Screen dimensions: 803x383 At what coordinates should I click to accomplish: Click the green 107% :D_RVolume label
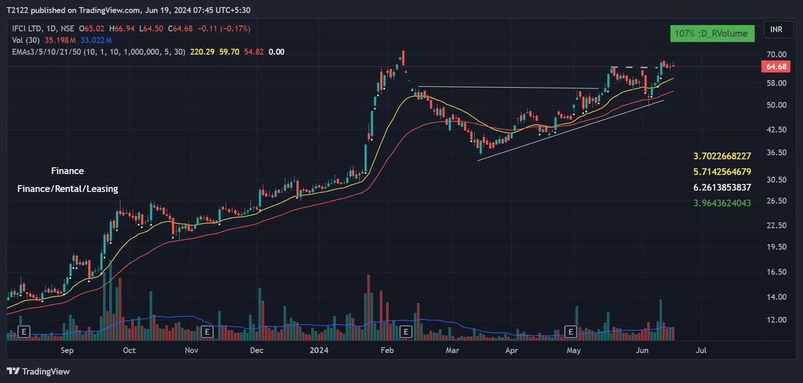(x=713, y=33)
